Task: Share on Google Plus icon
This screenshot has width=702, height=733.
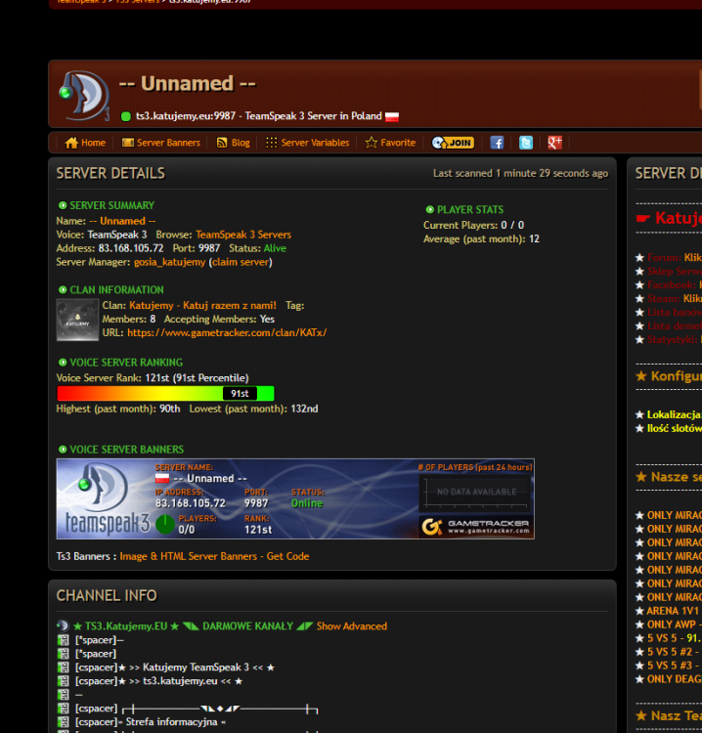Action: (554, 143)
